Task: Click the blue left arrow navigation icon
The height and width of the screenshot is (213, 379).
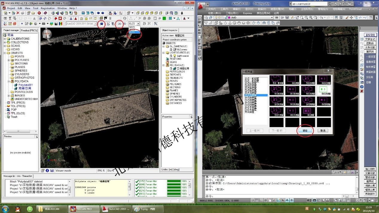Action: 98,13
